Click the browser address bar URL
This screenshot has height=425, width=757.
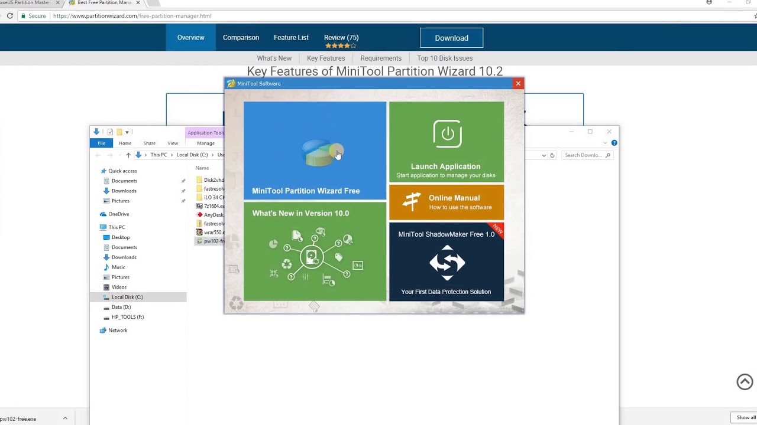132,16
